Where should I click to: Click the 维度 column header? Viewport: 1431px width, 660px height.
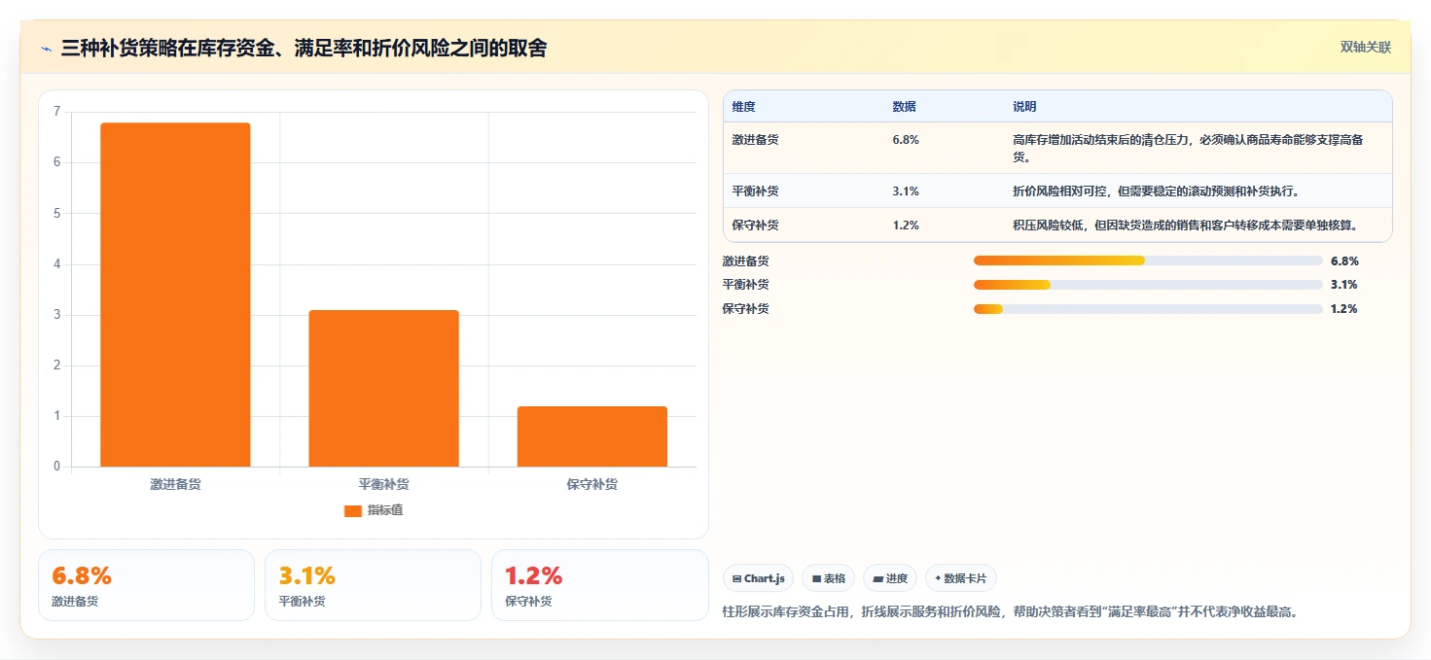point(744,107)
